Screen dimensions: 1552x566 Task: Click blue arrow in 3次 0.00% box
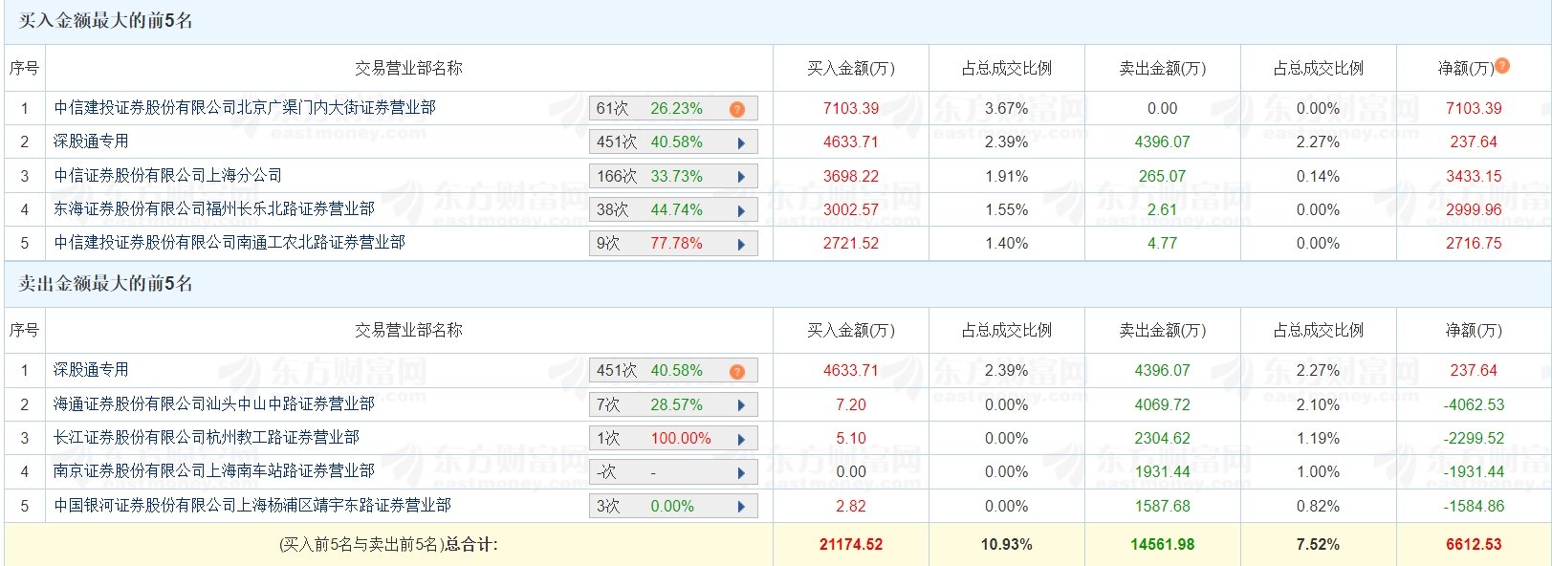click(x=741, y=507)
